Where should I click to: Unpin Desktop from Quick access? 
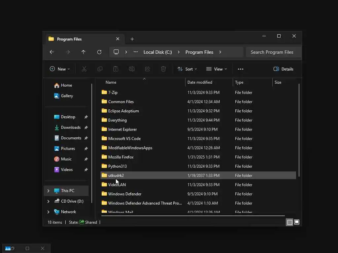pyautogui.click(x=86, y=117)
